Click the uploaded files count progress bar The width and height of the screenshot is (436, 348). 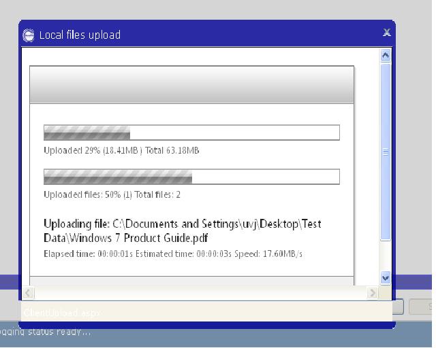(191, 177)
